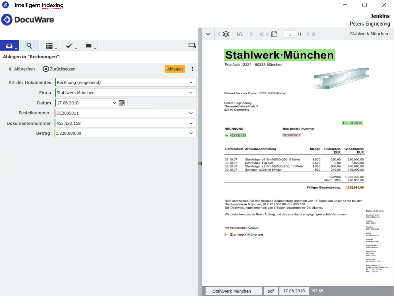Open the folders icon menu
Screen dimensions: 394x296
(x=89, y=46)
